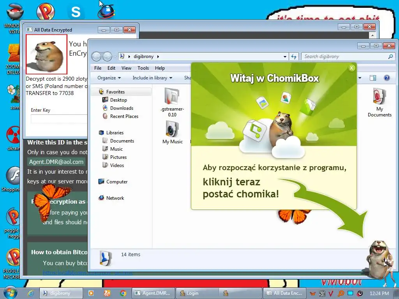Click the hamster picture in All Data Encrypted

(x=46, y=54)
